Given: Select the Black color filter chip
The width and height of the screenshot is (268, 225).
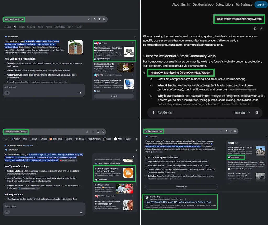Looking at the screenshot, I should pos(107,139).
